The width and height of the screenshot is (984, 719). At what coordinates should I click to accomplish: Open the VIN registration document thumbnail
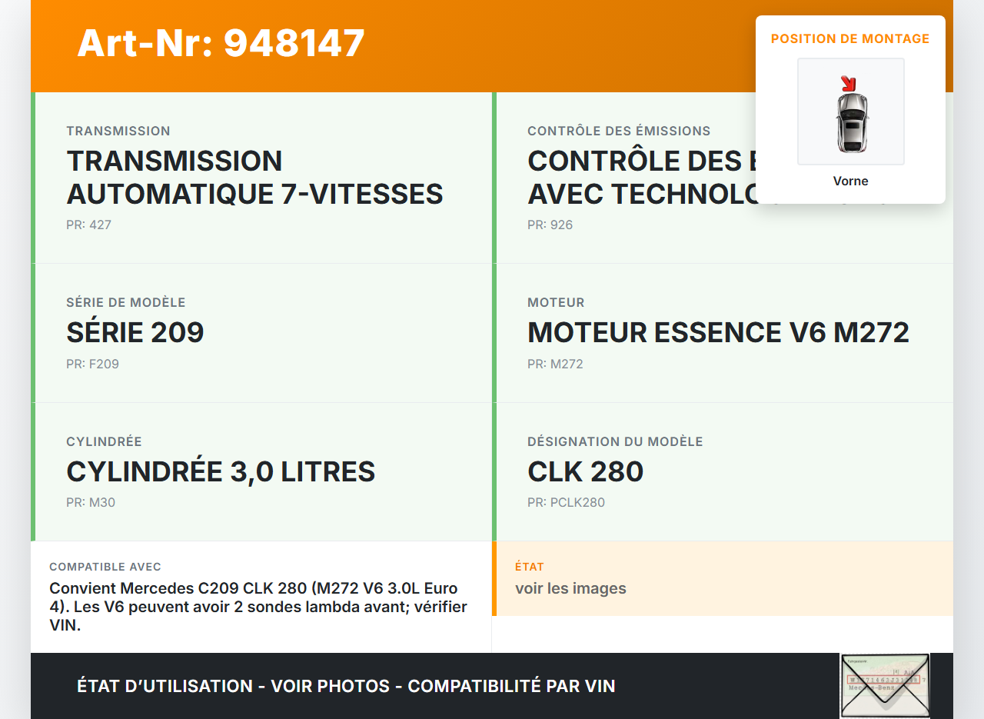tap(884, 685)
